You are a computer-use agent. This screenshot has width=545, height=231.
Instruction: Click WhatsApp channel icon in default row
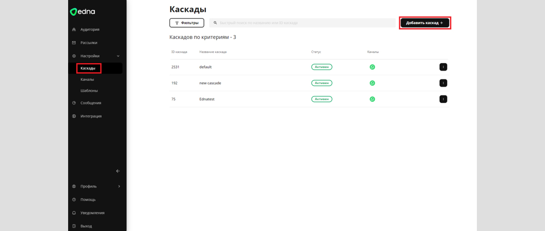tap(372, 67)
